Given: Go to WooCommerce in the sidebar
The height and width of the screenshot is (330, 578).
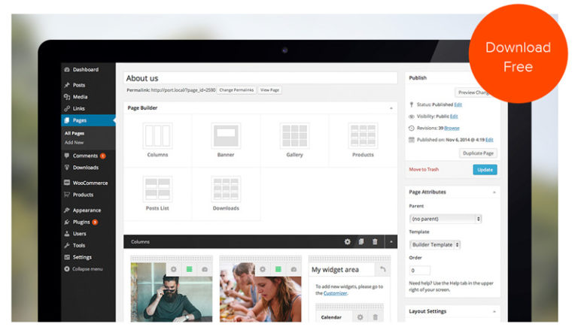Looking at the screenshot, I should pos(90,183).
